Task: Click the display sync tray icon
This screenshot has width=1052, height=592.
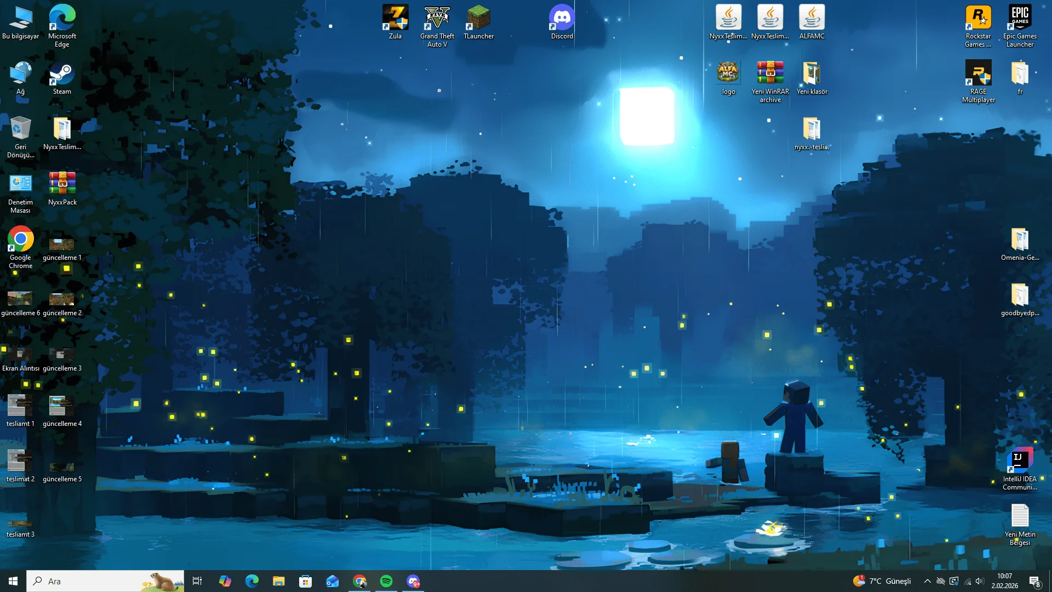Action: point(954,581)
